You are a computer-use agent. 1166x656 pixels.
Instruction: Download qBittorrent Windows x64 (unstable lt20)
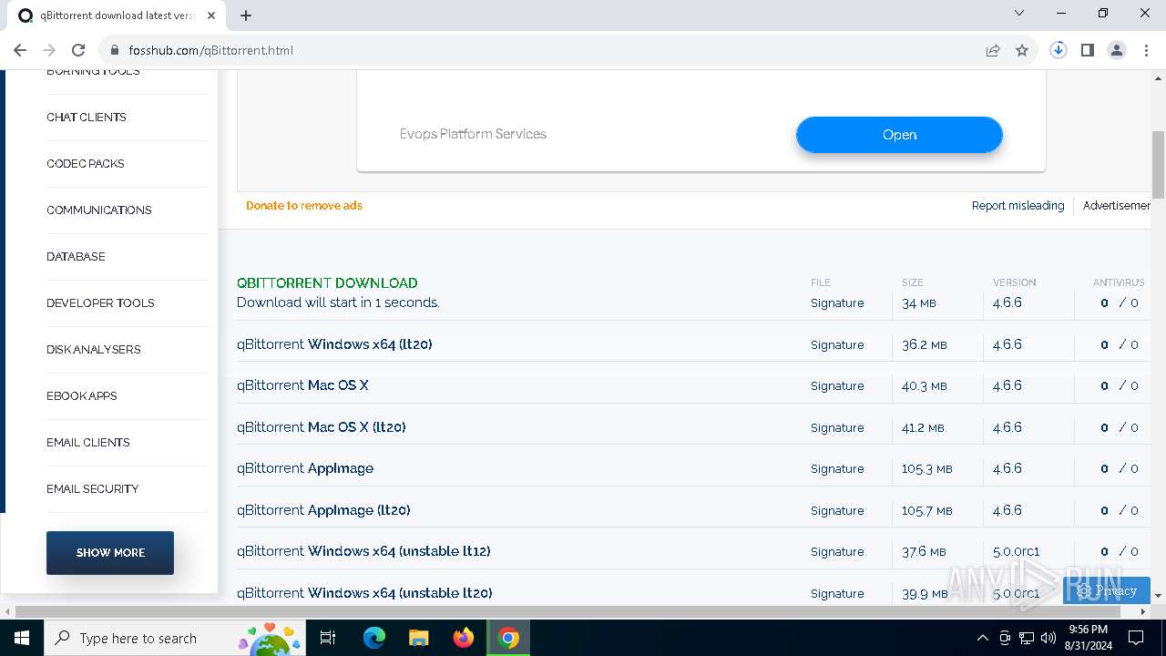(364, 593)
